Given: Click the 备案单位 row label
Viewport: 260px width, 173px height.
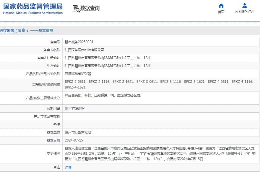Looking at the screenshot, I should click(53, 132).
